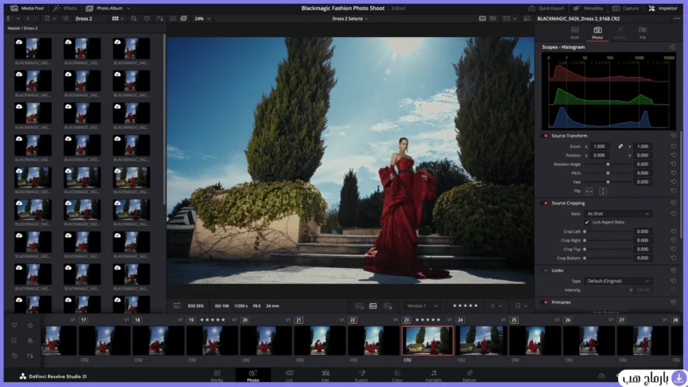Expand the Photo Album dropdown arrow

click(128, 8)
